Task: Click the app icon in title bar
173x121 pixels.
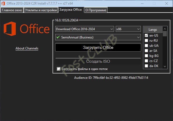Action: pos(3,3)
